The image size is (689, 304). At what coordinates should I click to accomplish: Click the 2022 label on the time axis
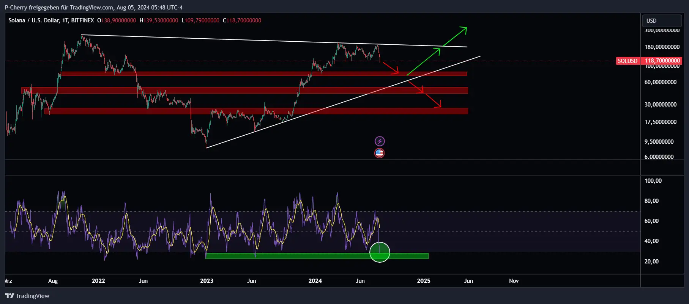click(x=98, y=281)
